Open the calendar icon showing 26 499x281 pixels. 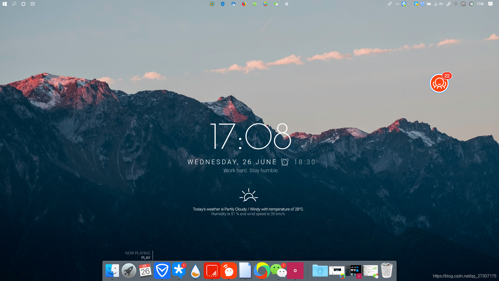pyautogui.click(x=145, y=271)
